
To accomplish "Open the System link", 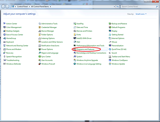I will click(x=79, y=56).
